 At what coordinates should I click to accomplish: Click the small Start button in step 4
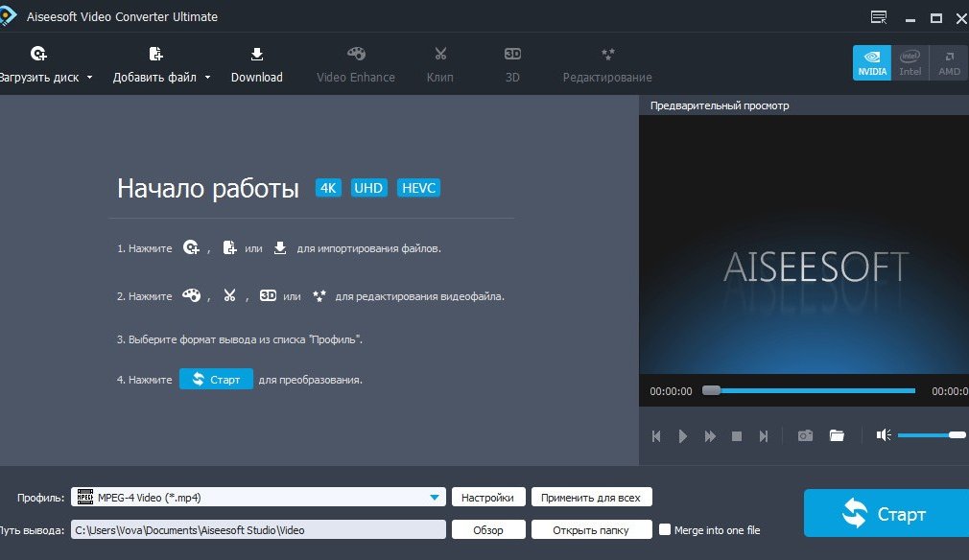tap(216, 379)
